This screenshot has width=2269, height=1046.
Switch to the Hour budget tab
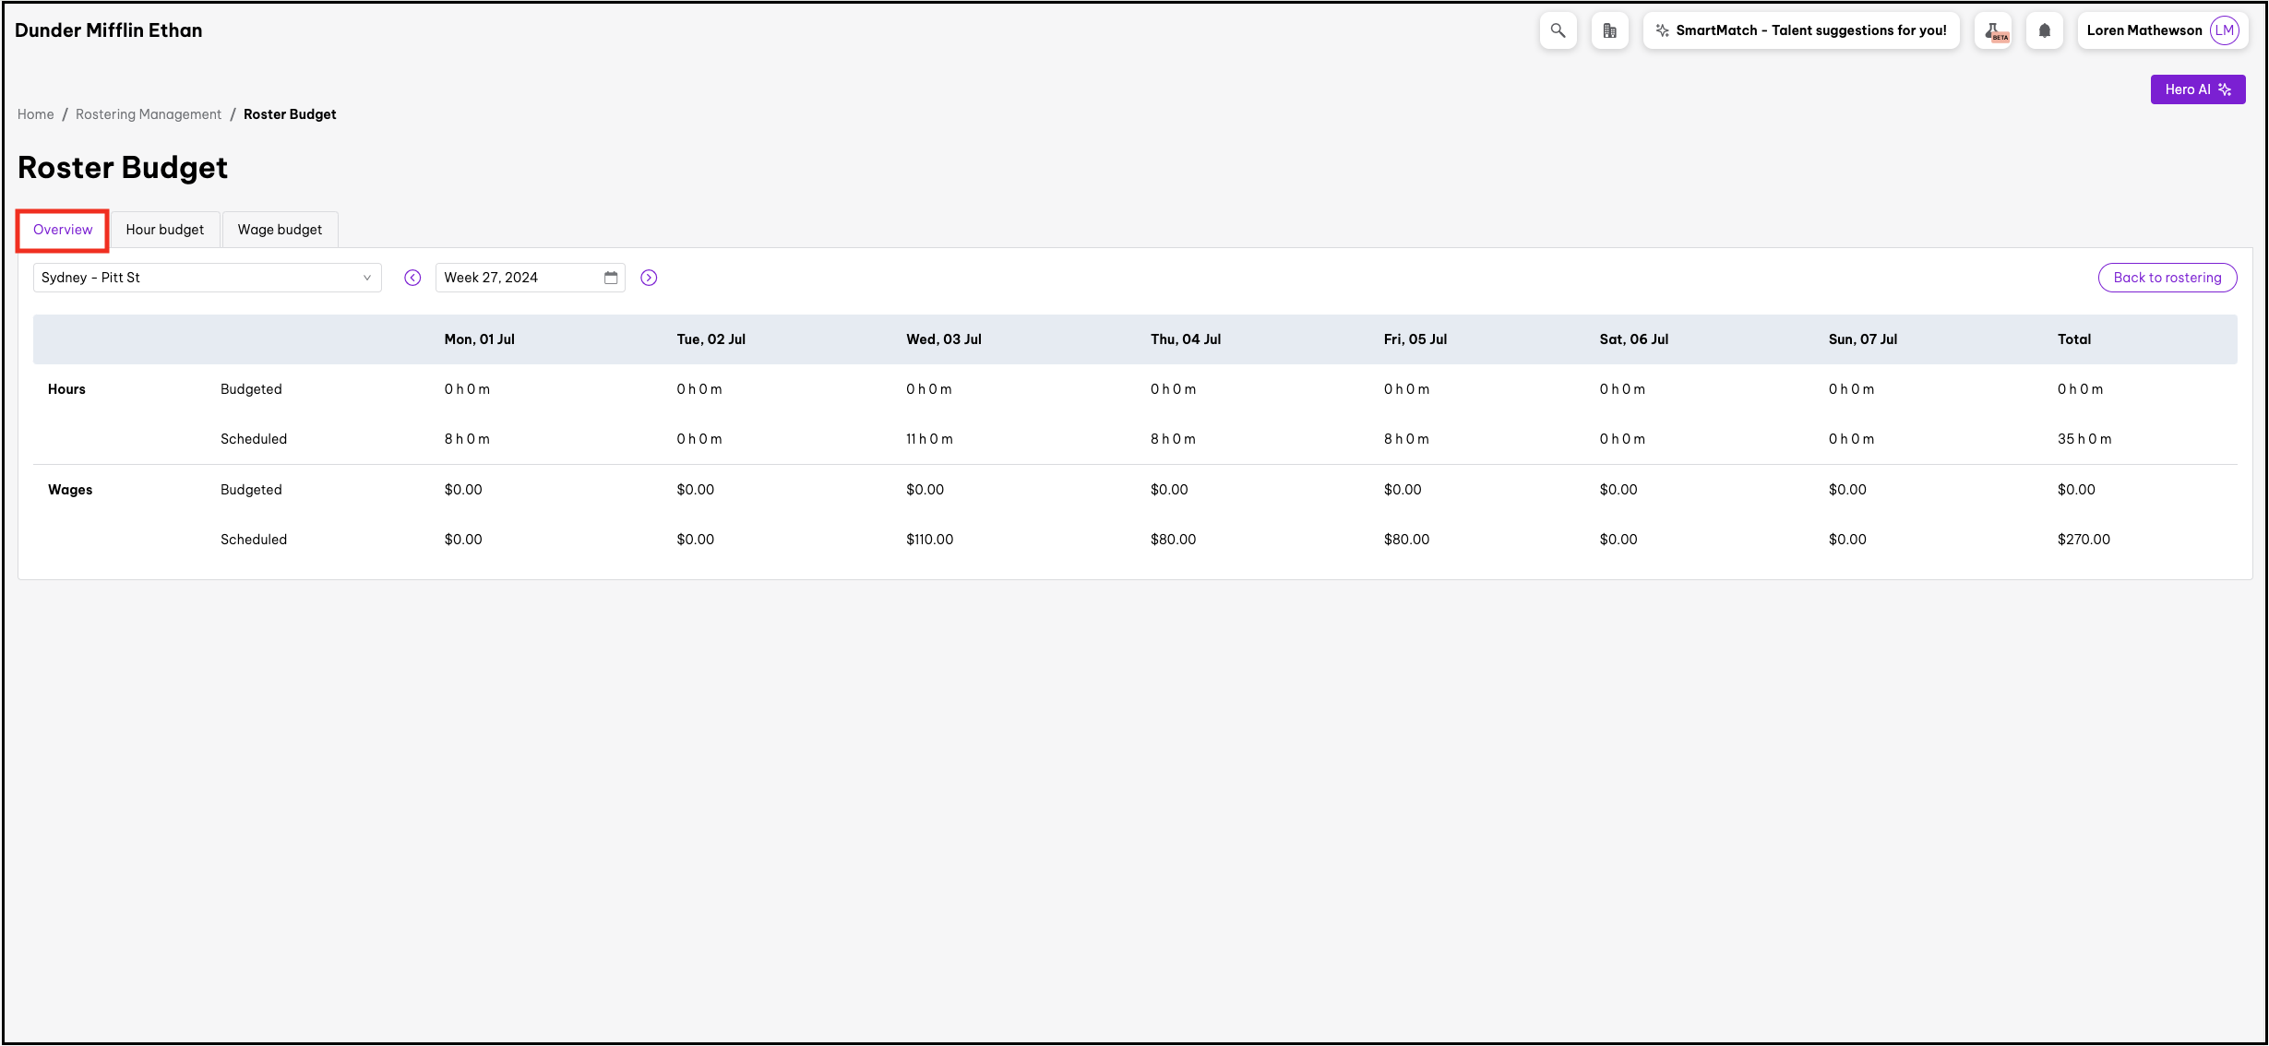pos(165,230)
